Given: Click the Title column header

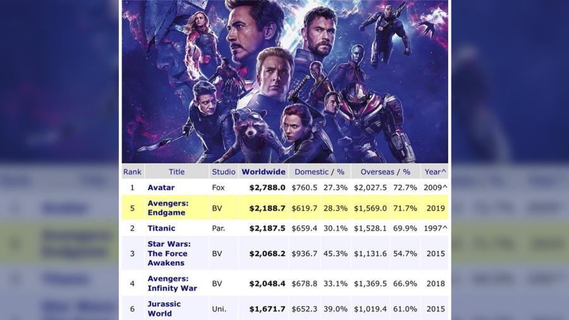Looking at the screenshot, I should [176, 171].
